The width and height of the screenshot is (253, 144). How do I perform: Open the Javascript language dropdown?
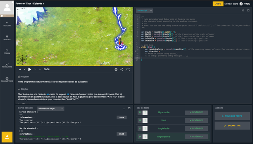click(x=144, y=11)
